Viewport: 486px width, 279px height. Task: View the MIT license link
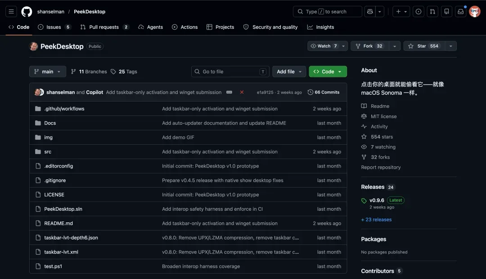pyautogui.click(x=379, y=116)
